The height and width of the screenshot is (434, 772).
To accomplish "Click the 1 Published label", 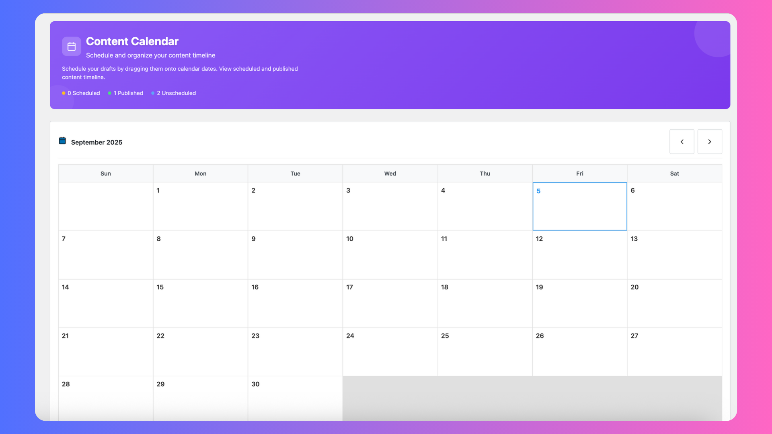I will pyautogui.click(x=128, y=93).
